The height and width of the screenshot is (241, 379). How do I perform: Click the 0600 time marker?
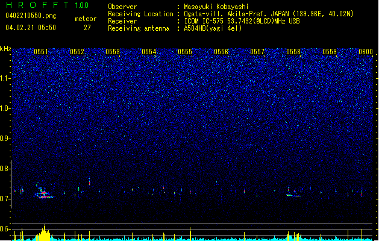click(366, 52)
